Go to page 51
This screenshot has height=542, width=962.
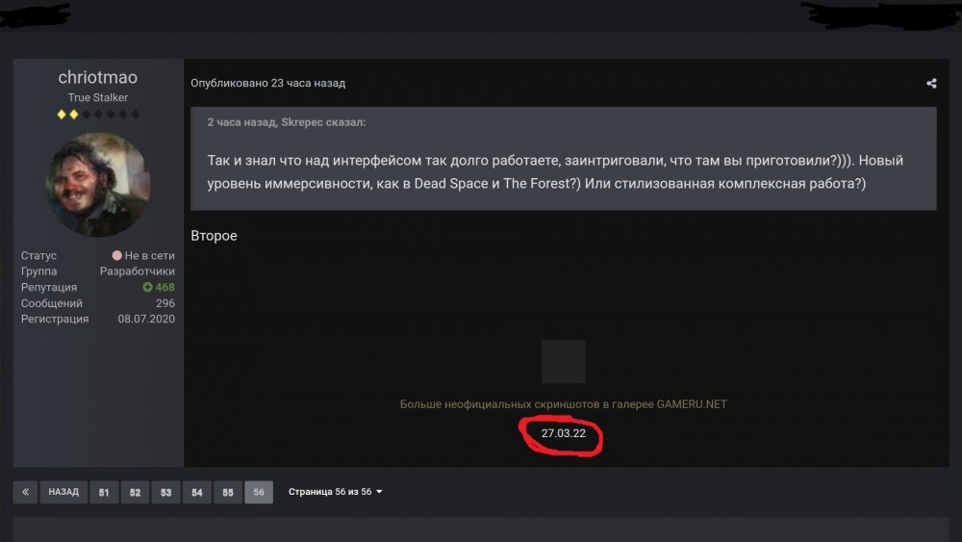coord(104,492)
